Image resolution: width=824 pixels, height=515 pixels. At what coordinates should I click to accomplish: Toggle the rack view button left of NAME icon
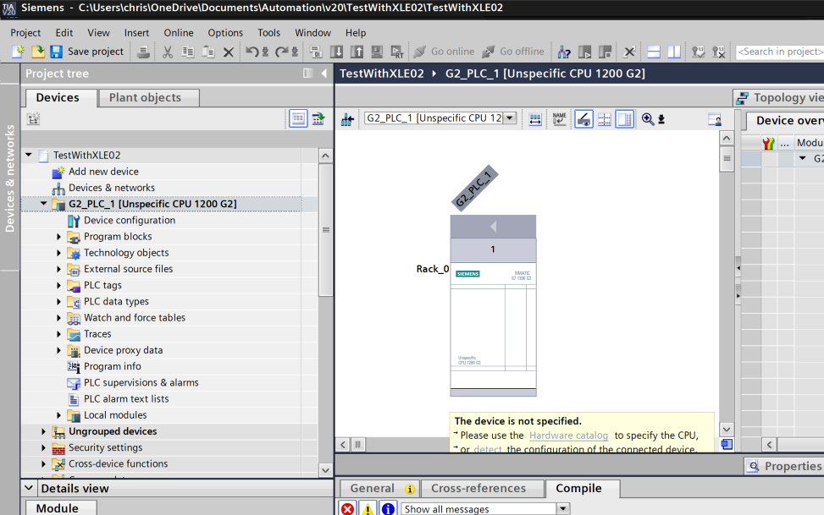pos(535,119)
